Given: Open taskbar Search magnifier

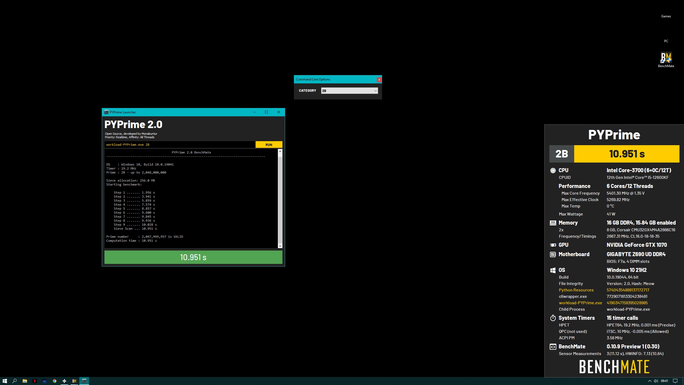Looking at the screenshot, I should tap(15, 381).
